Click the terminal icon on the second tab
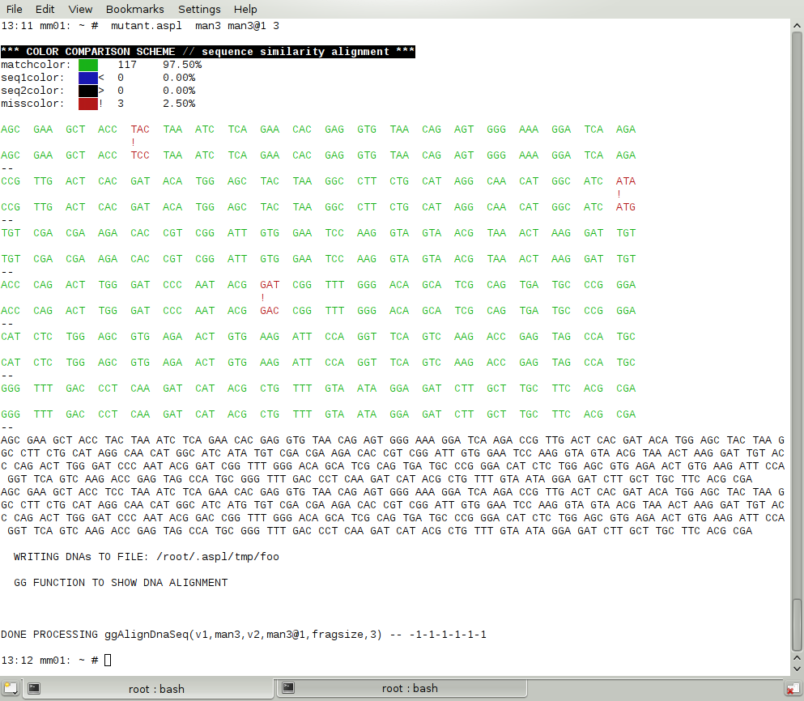The height and width of the screenshot is (701, 804). point(287,688)
